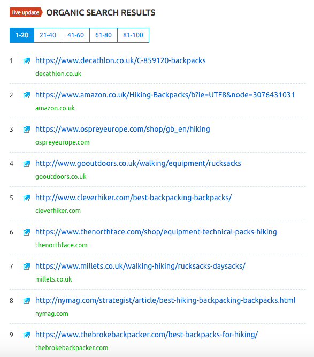
Task: Open external link icon for thenorthface result
Action: coord(27,232)
